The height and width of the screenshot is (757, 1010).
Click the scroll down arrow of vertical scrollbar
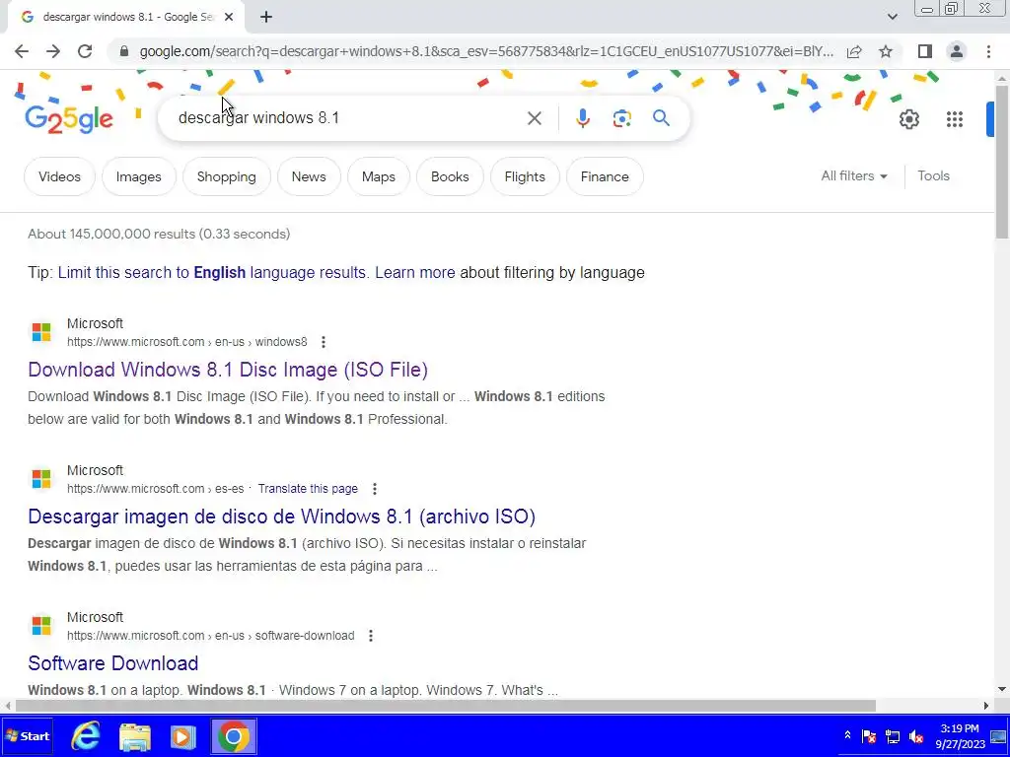coord(1002,689)
